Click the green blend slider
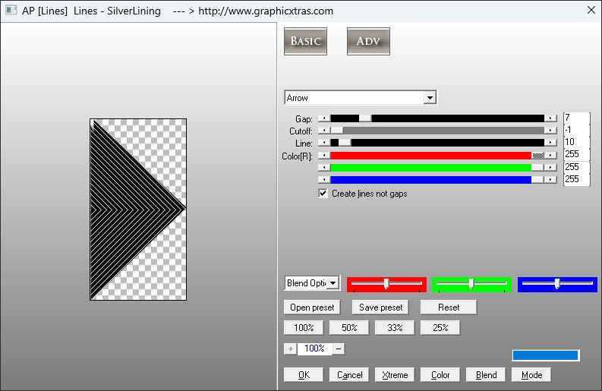This screenshot has width=602, height=391. (471, 284)
